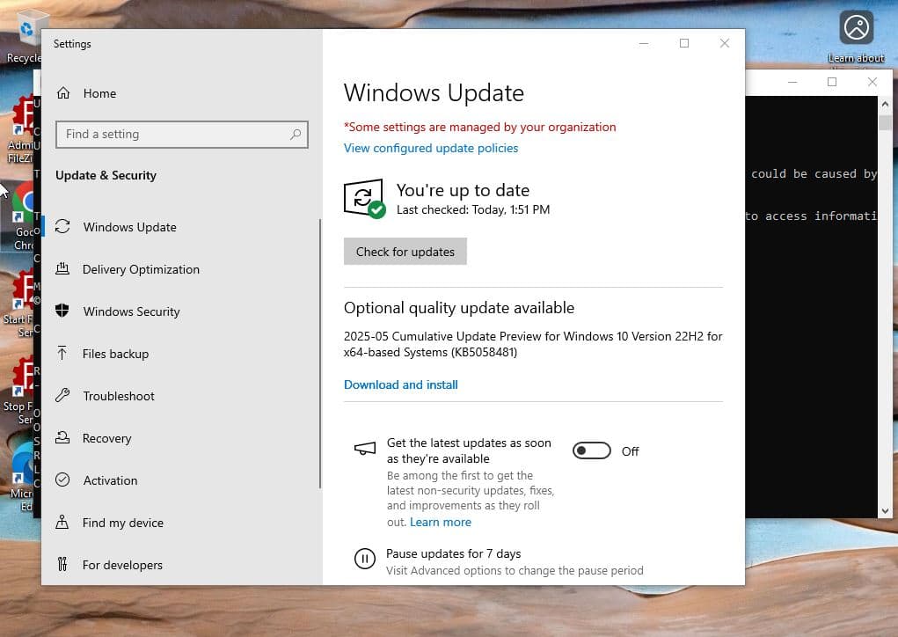Click the Files backup arrow icon
This screenshot has width=898, height=637.
click(62, 354)
